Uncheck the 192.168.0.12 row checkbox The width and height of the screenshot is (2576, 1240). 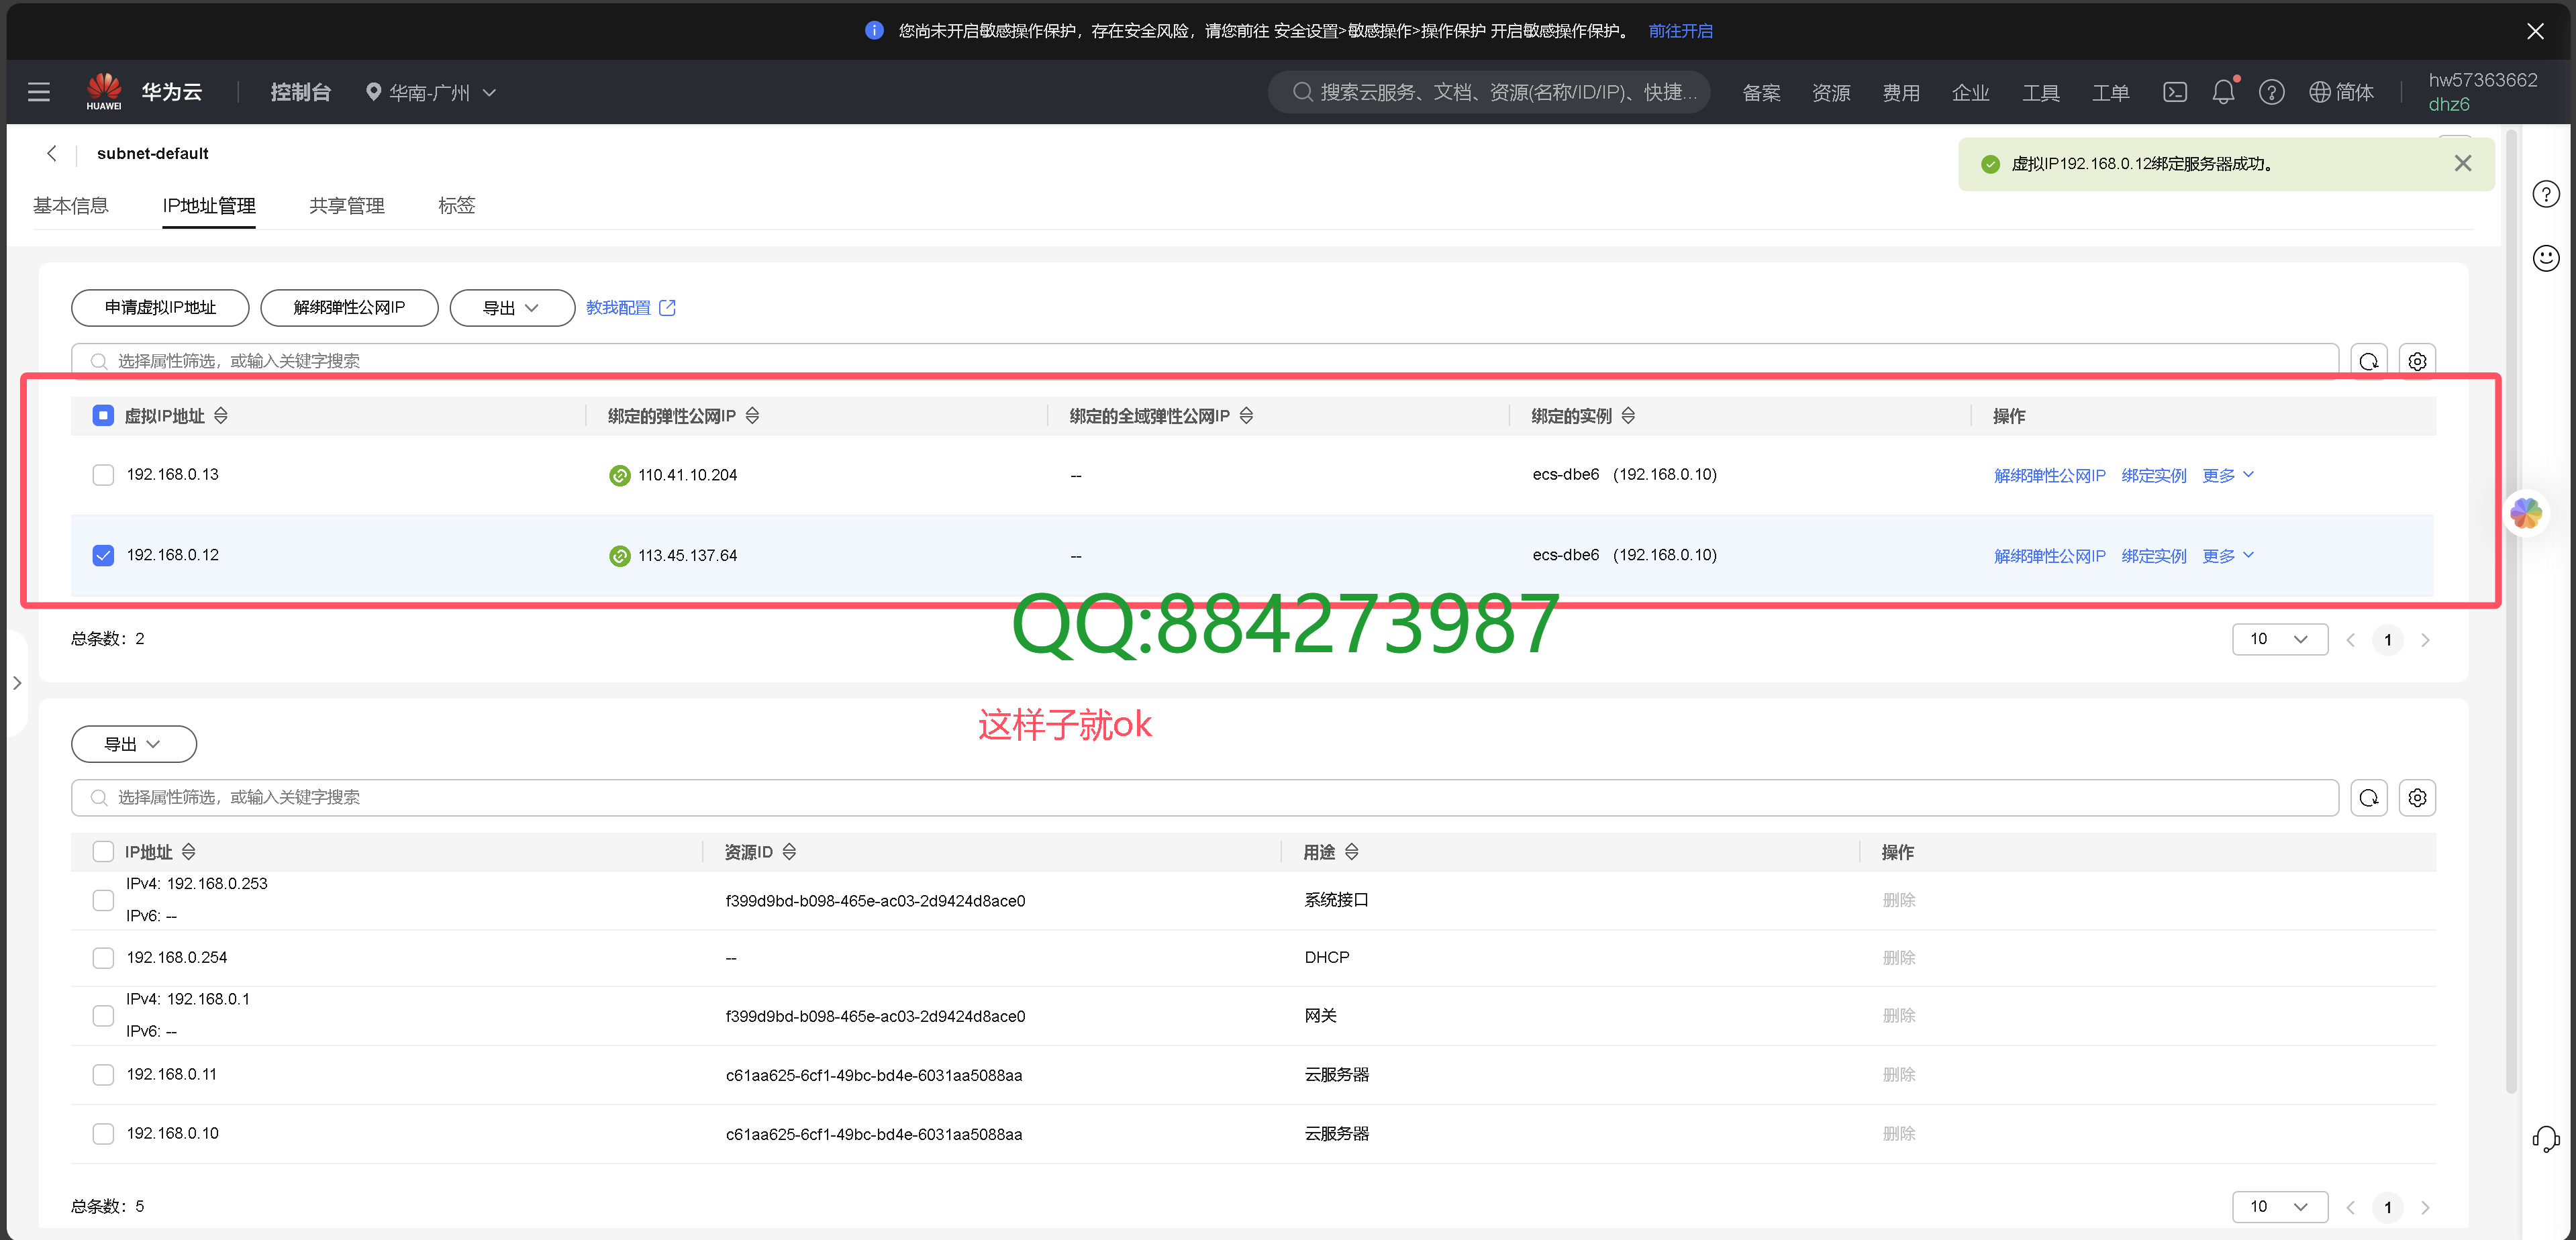click(103, 555)
